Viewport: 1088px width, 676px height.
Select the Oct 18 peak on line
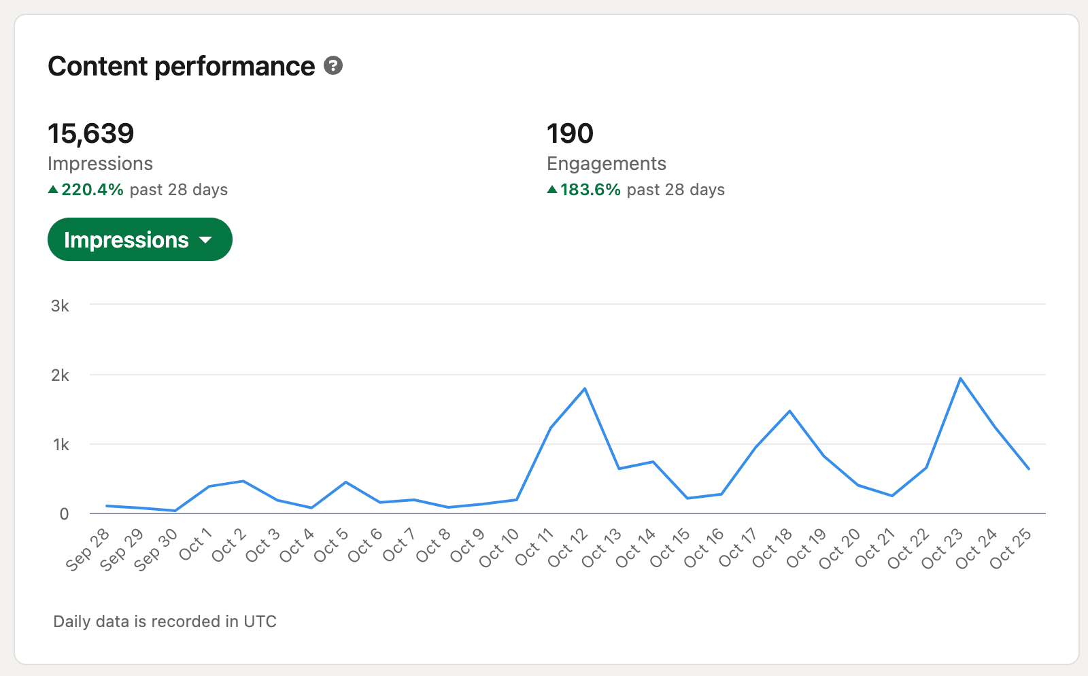pos(789,411)
